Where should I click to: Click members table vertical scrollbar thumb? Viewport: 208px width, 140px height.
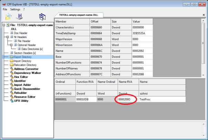coord(203,43)
